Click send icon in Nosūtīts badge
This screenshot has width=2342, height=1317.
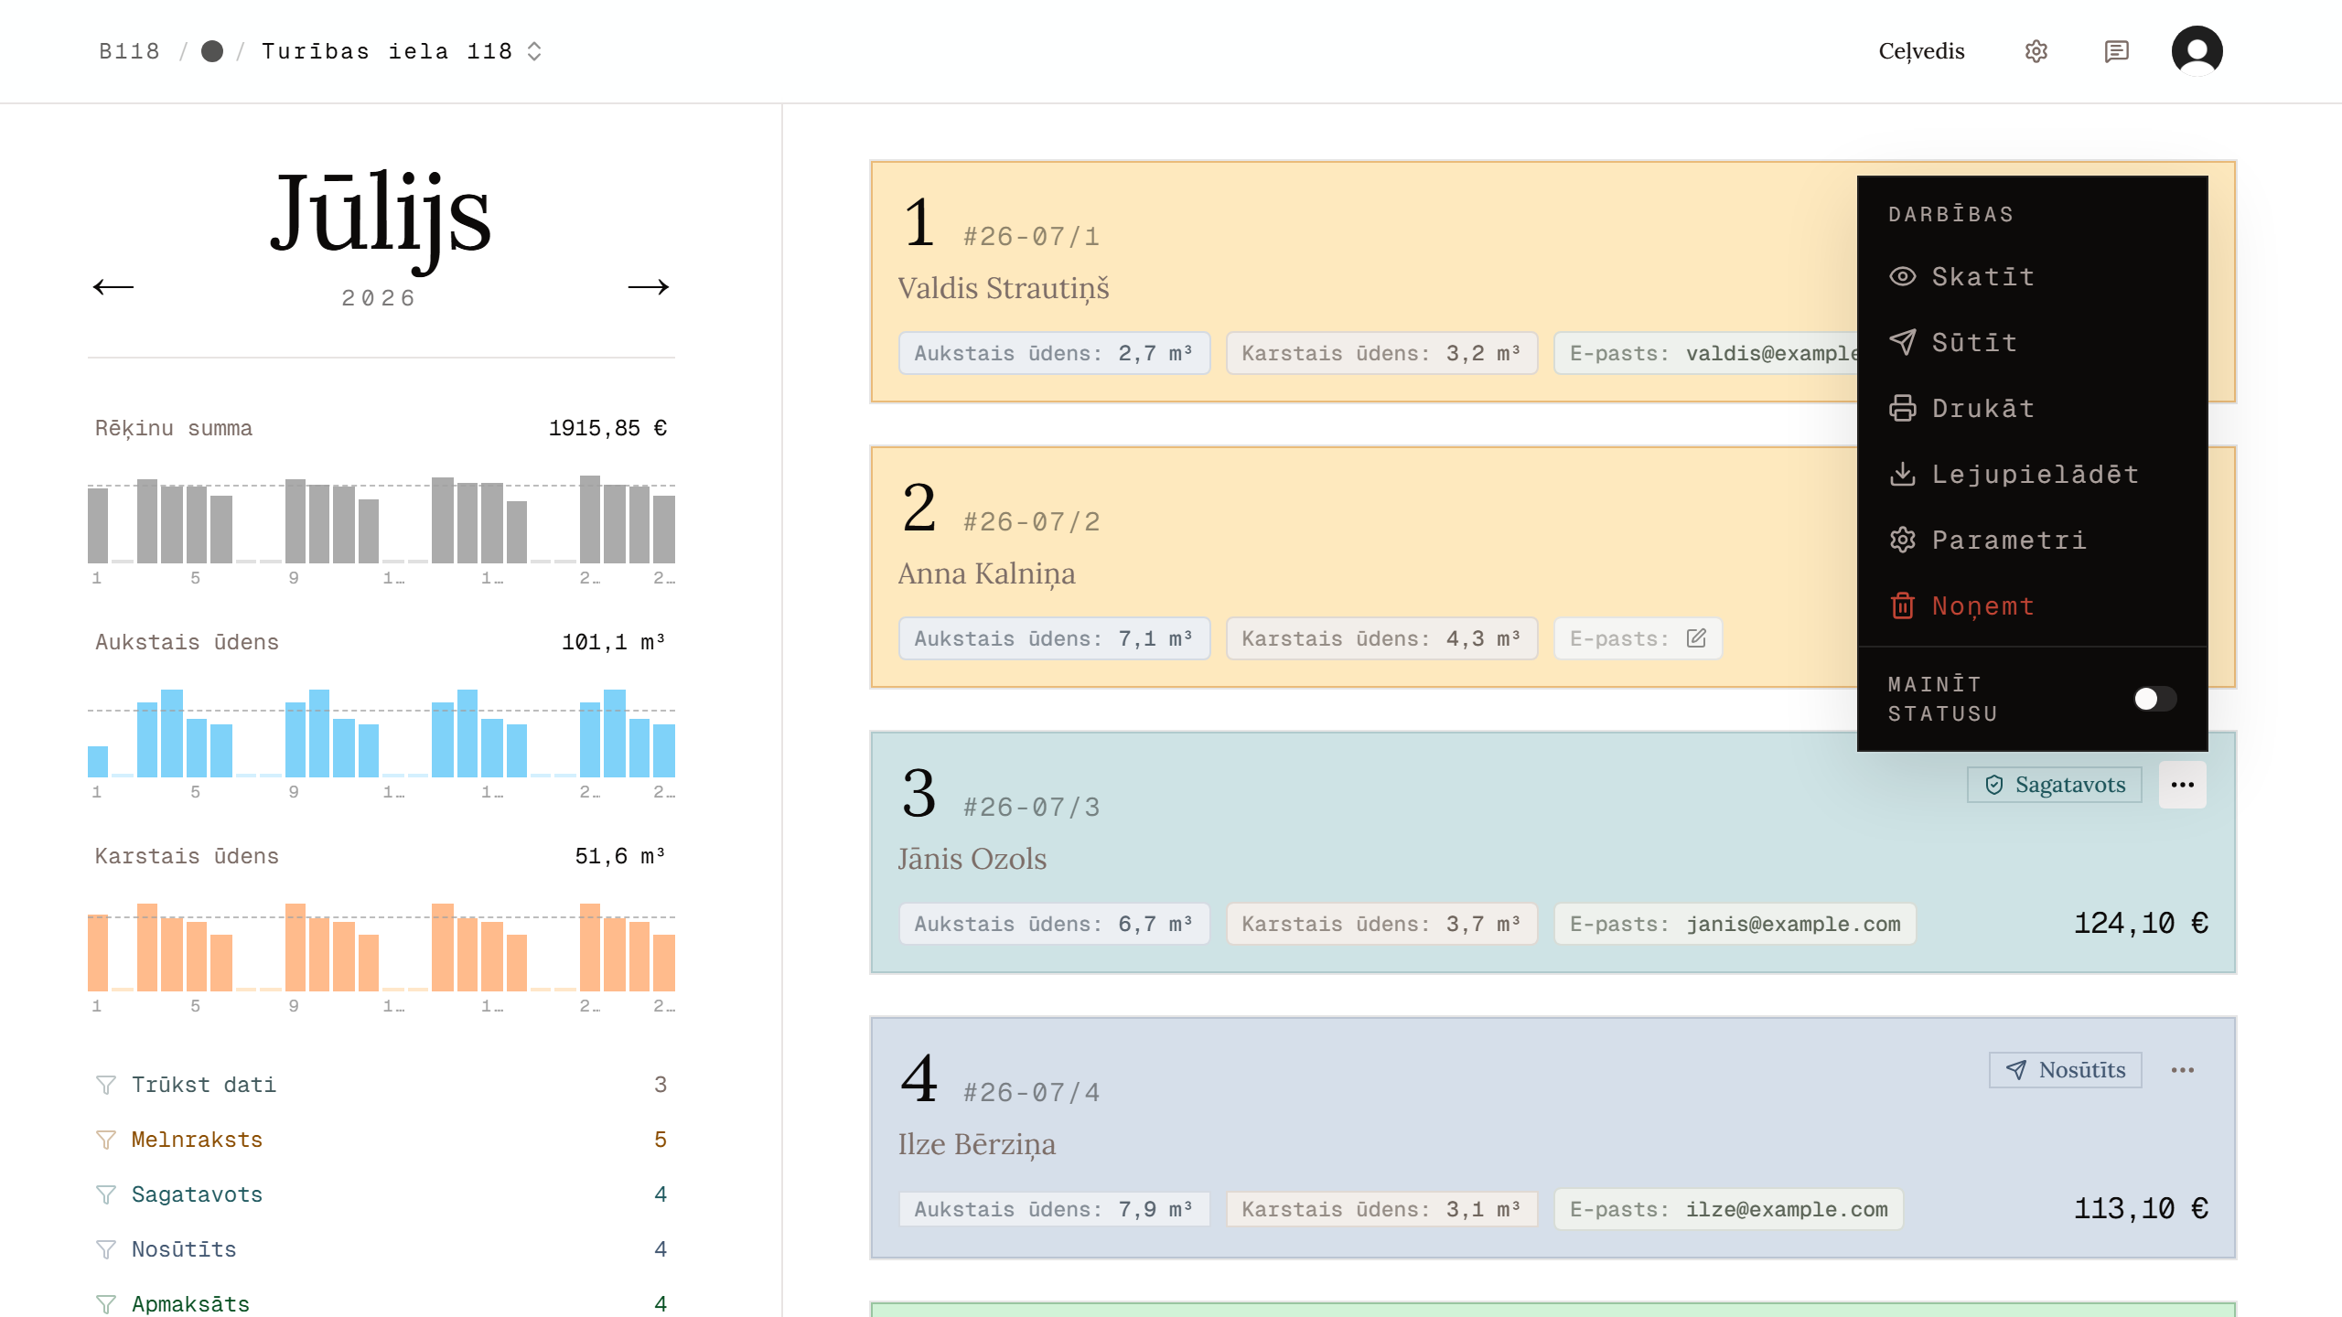pos(2016,1070)
